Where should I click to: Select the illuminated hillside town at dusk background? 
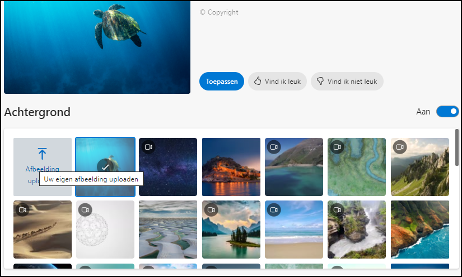click(231, 167)
